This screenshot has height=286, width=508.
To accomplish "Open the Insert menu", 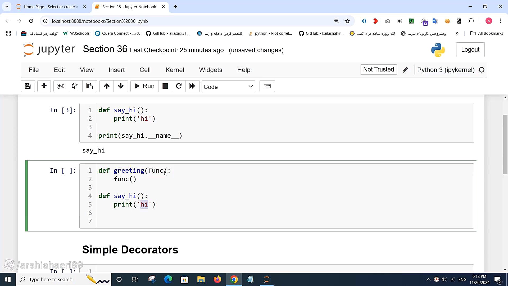I will 117,70.
